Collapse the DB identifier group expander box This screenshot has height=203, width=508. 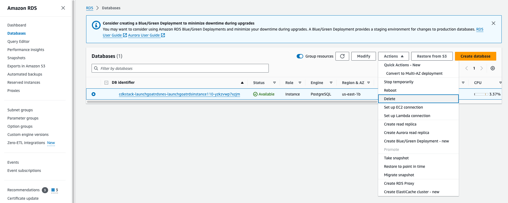point(106,83)
